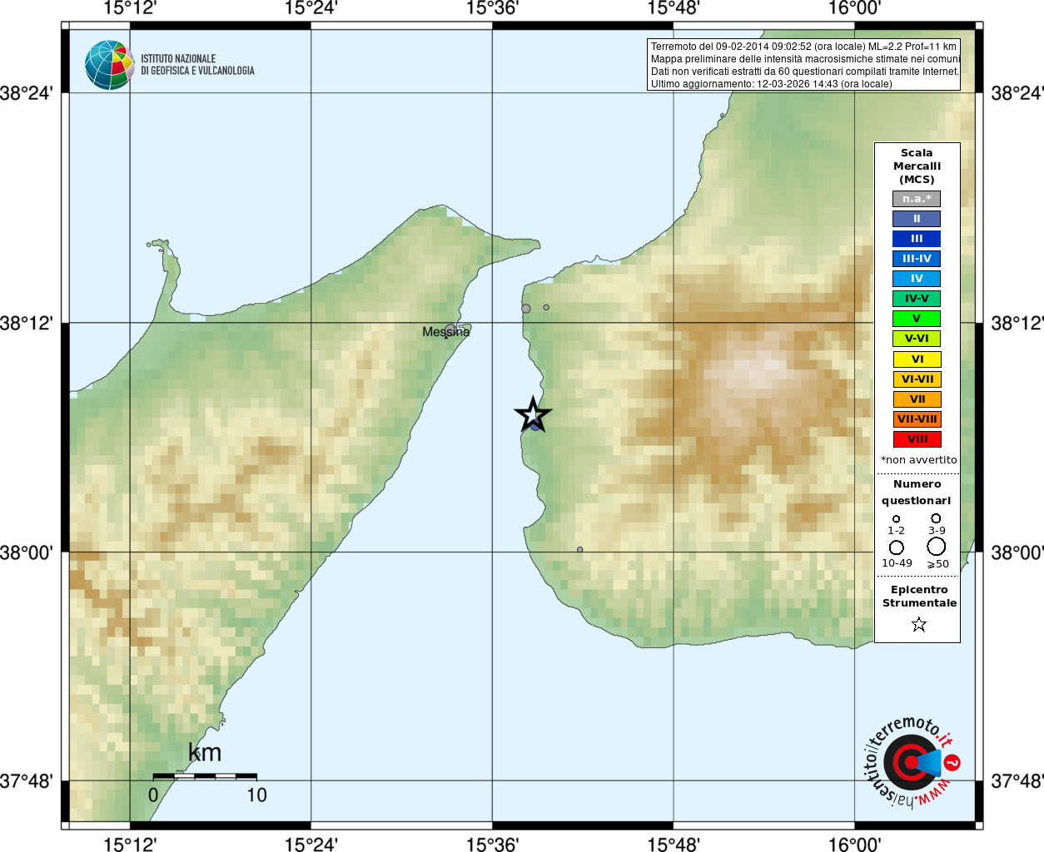Click the ≥50 questionnaire circle in the legend

coord(937,547)
